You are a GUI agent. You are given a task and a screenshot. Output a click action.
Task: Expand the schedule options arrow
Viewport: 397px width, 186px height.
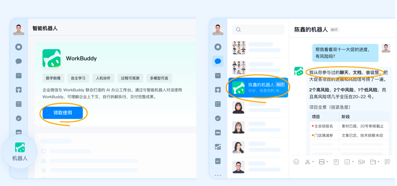(x=353, y=162)
